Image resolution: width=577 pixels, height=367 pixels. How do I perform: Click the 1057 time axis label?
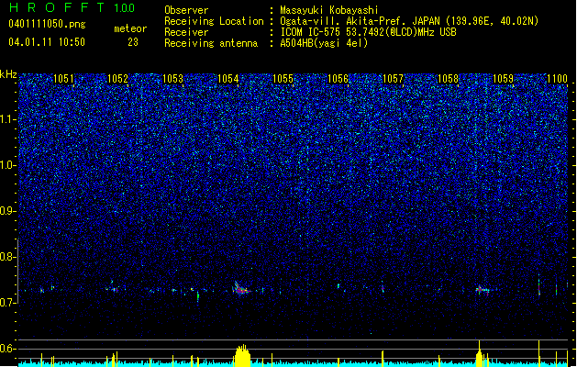point(393,79)
